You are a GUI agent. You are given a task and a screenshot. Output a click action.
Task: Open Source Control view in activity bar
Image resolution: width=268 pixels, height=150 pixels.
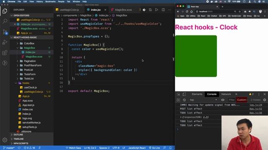(5, 32)
